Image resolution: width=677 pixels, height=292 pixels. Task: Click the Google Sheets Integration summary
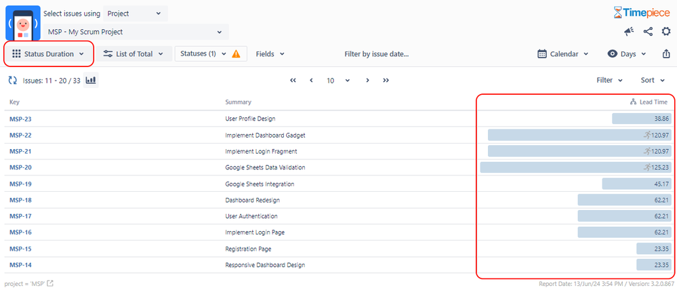(x=260, y=184)
